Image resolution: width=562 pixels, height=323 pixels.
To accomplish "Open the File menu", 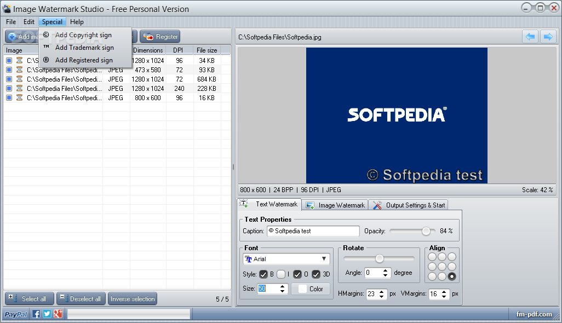I will (11, 22).
